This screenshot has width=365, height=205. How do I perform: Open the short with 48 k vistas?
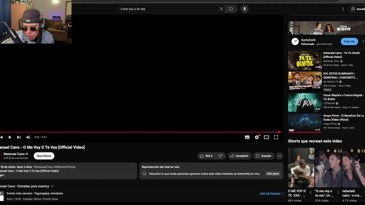tap(301, 167)
